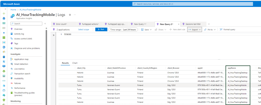Open Transaction search
The image size is (261, 105).
pyautogui.click(x=23, y=74)
